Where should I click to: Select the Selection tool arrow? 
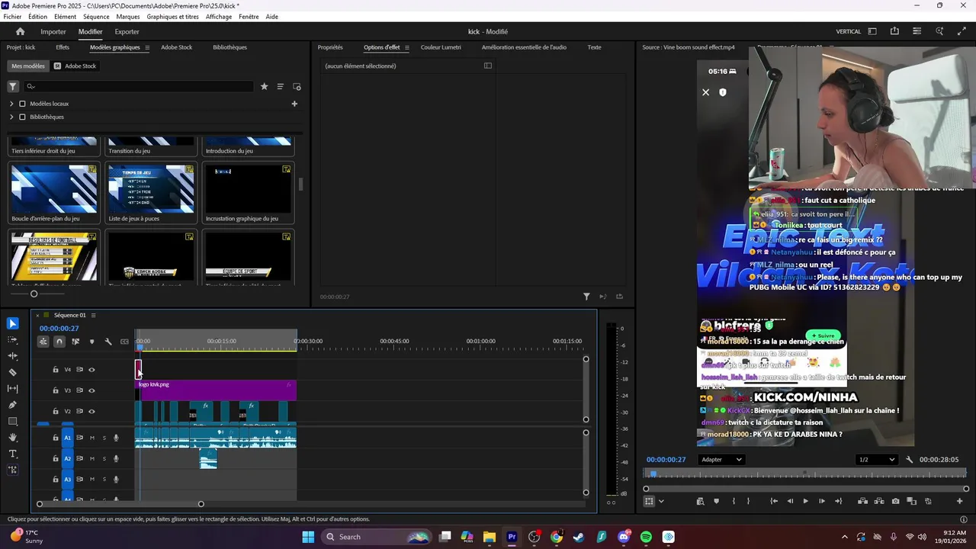click(x=13, y=324)
